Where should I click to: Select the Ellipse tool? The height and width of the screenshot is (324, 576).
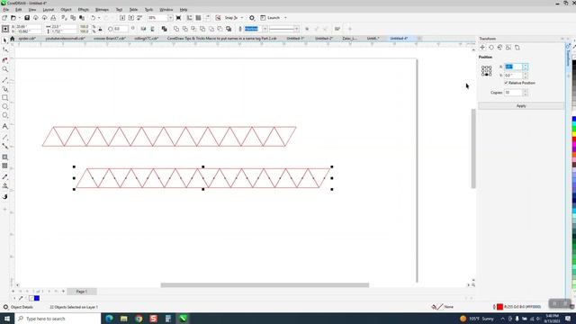pos(4,106)
